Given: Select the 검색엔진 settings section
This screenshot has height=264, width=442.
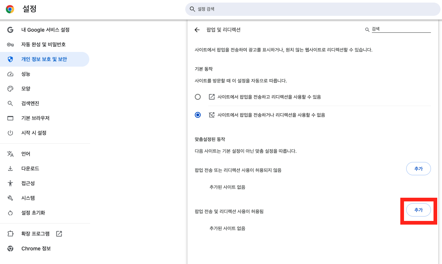Looking at the screenshot, I should 30,103.
